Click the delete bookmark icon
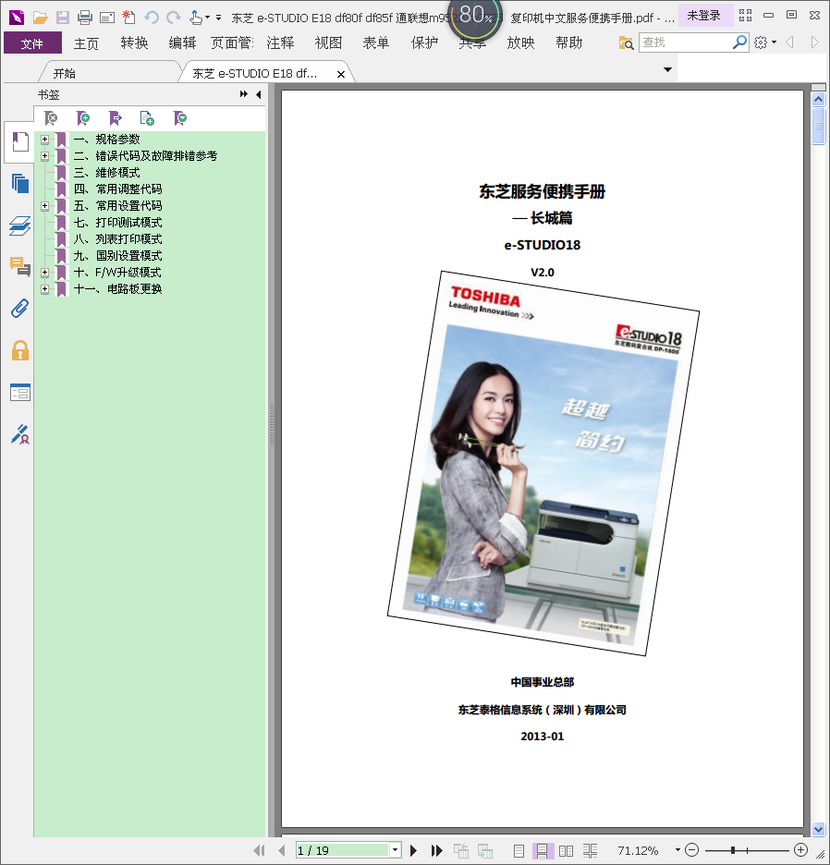Image resolution: width=830 pixels, height=865 pixels. click(x=50, y=117)
